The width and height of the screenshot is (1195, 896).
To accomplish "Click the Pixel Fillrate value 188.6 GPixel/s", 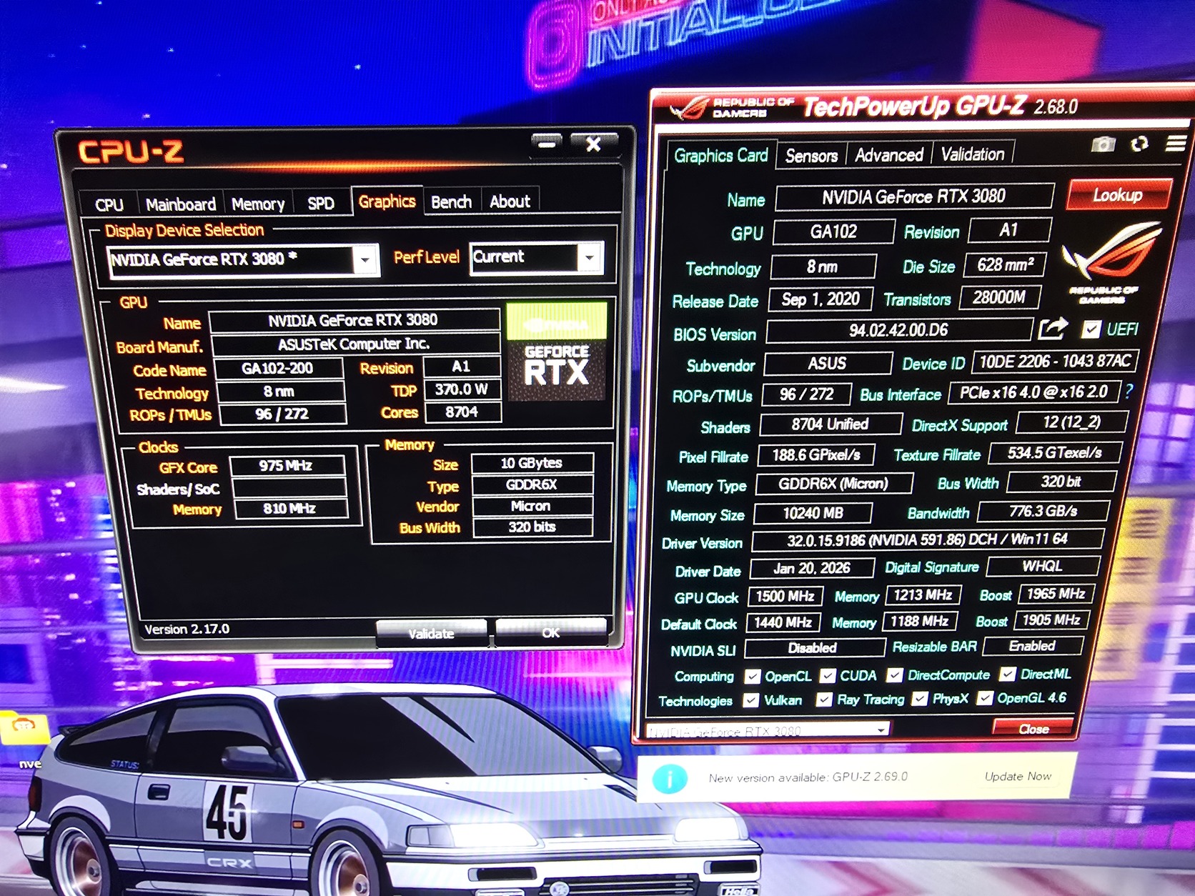I will pyautogui.click(x=815, y=455).
